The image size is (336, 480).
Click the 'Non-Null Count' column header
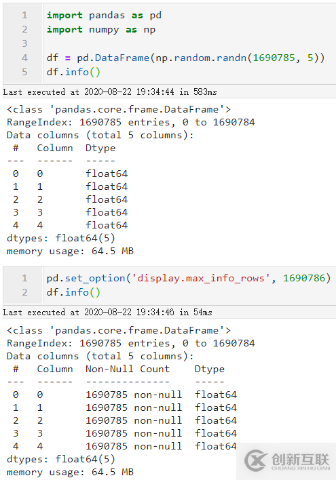(x=128, y=369)
